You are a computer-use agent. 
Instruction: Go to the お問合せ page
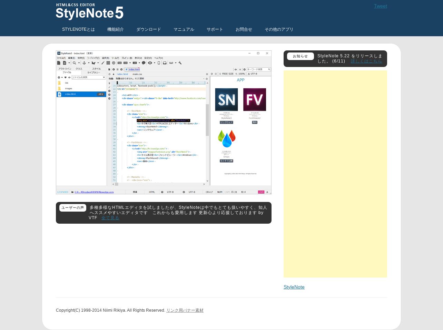(x=244, y=29)
